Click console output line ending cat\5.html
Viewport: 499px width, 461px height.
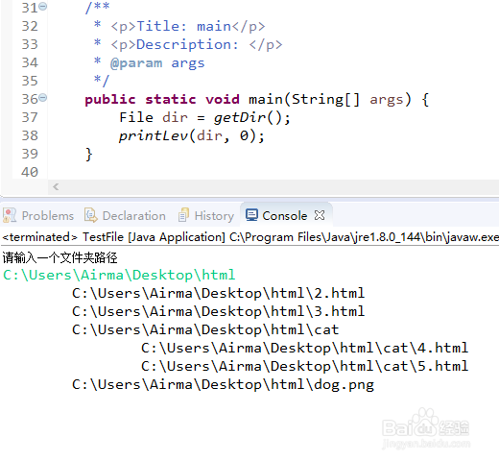coord(304,366)
